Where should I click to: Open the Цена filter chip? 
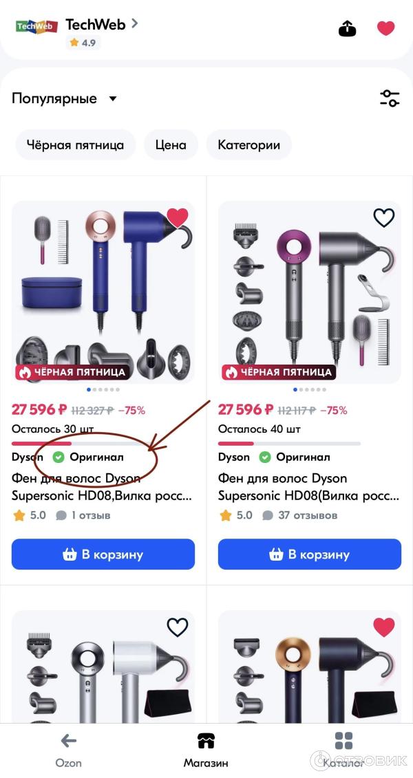[171, 145]
